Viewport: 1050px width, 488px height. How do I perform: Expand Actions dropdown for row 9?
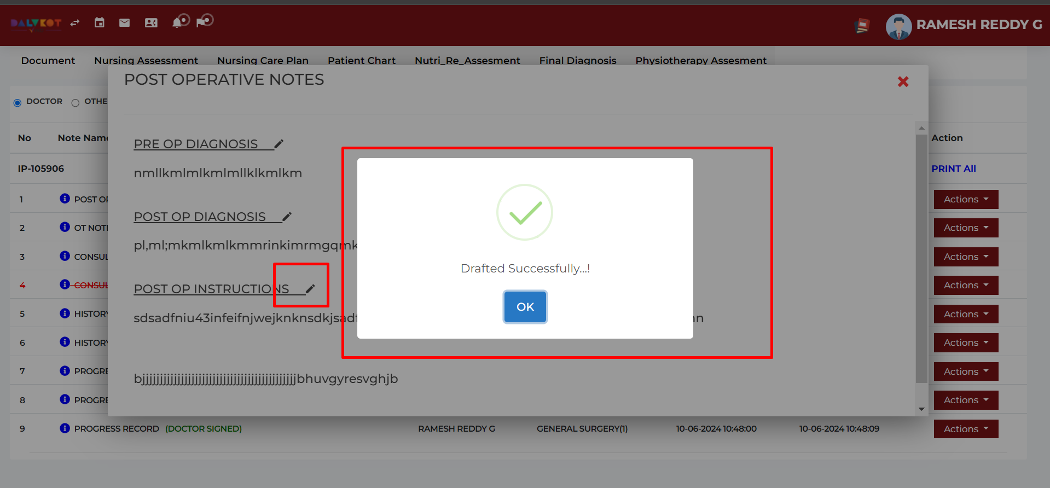(966, 429)
